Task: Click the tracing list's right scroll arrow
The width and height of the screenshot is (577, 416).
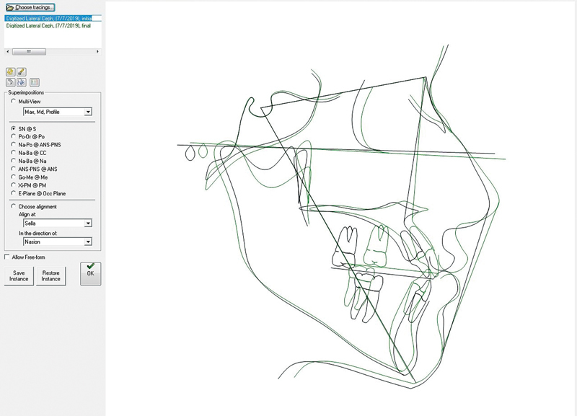Action: tap(97, 52)
